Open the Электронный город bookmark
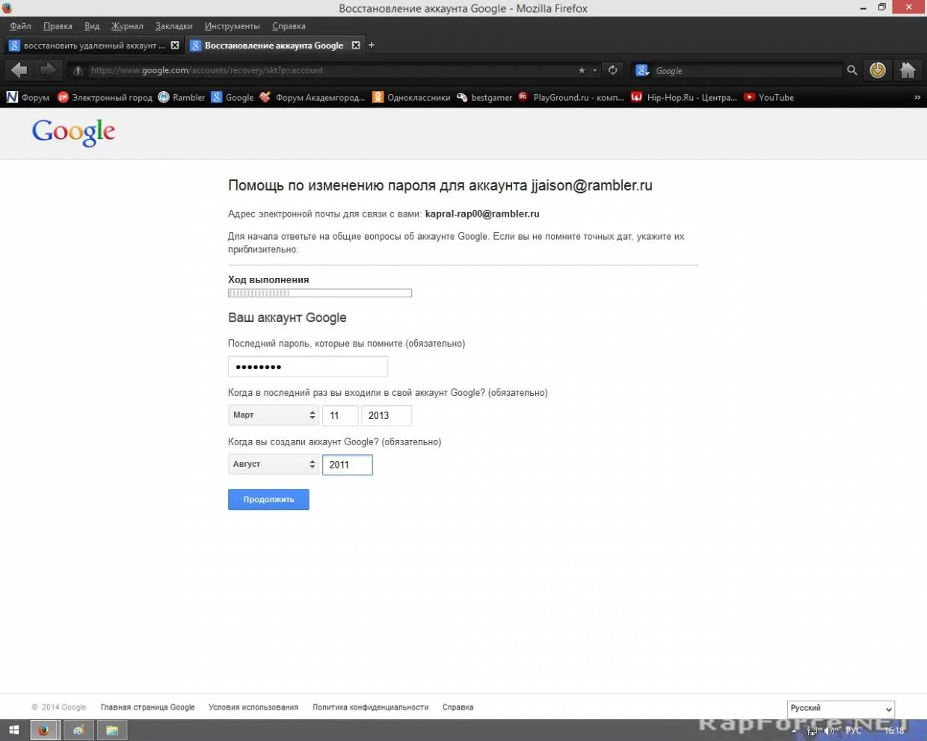Screen dimensions: 927x741 click(105, 97)
